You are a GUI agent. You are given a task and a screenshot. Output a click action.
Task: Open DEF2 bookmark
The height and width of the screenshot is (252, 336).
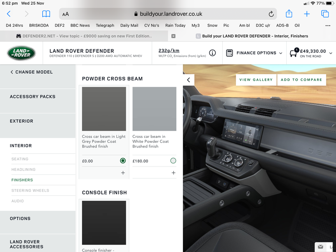59,26
